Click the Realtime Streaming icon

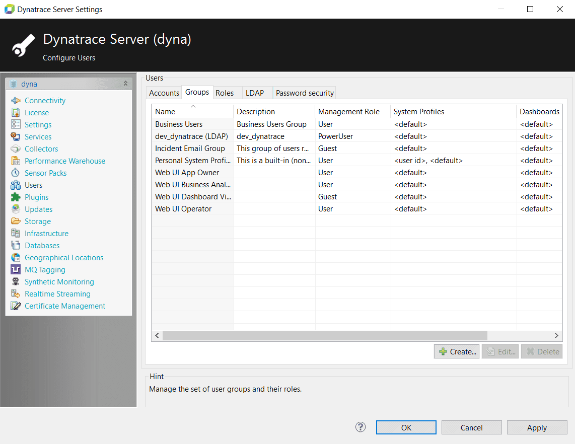16,294
